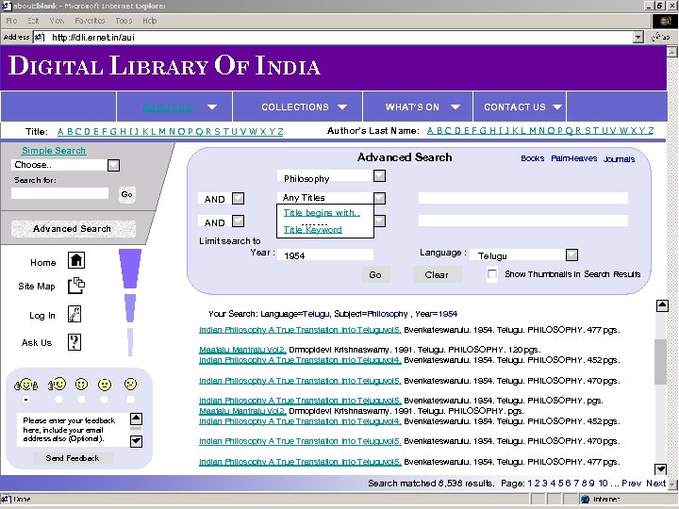Image resolution: width=679 pixels, height=509 pixels.
Task: Open the address bar history dropdown
Action: (638, 37)
